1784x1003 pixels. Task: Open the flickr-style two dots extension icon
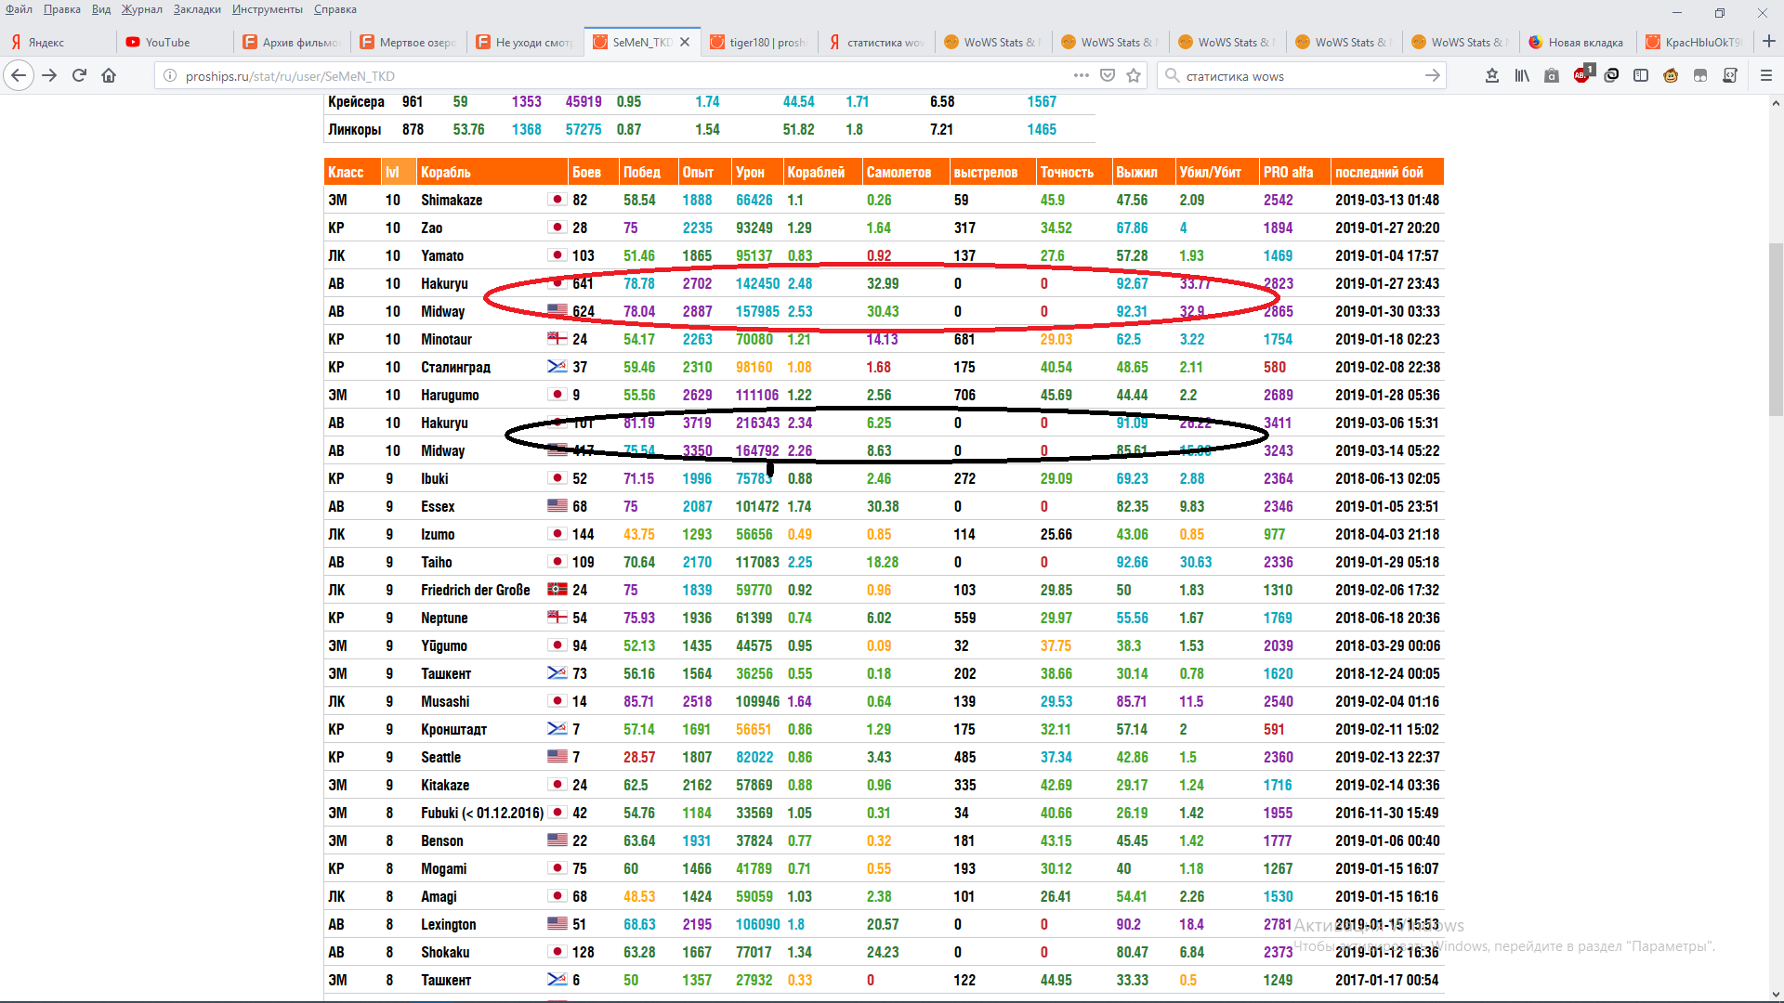click(1700, 76)
